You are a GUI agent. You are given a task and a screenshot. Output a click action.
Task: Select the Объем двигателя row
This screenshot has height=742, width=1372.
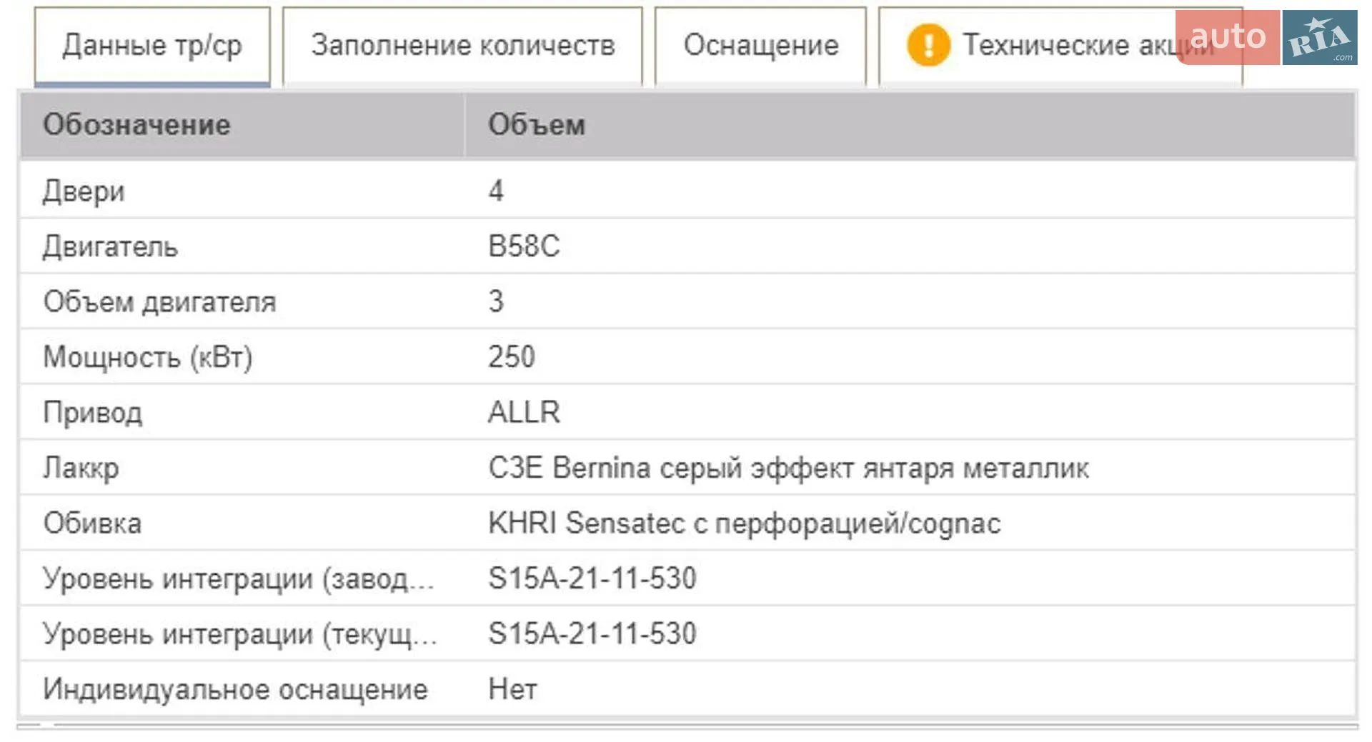[x=687, y=301]
